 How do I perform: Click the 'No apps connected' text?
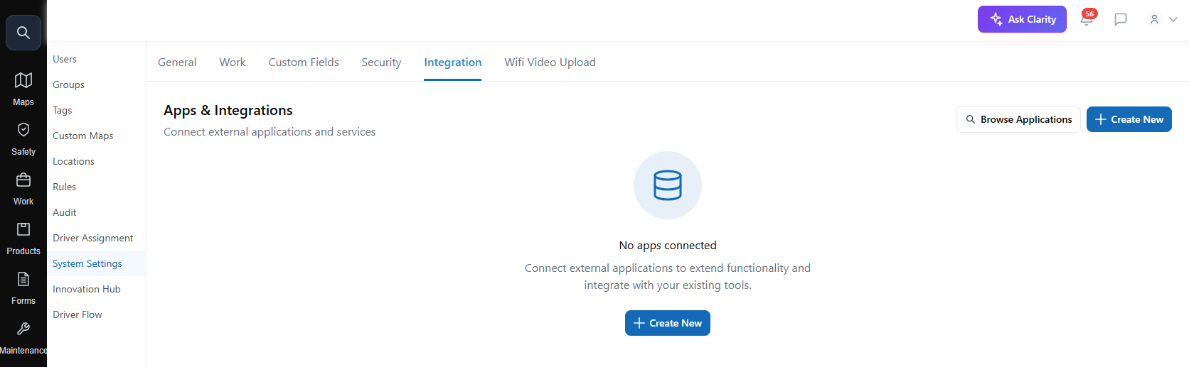668,246
